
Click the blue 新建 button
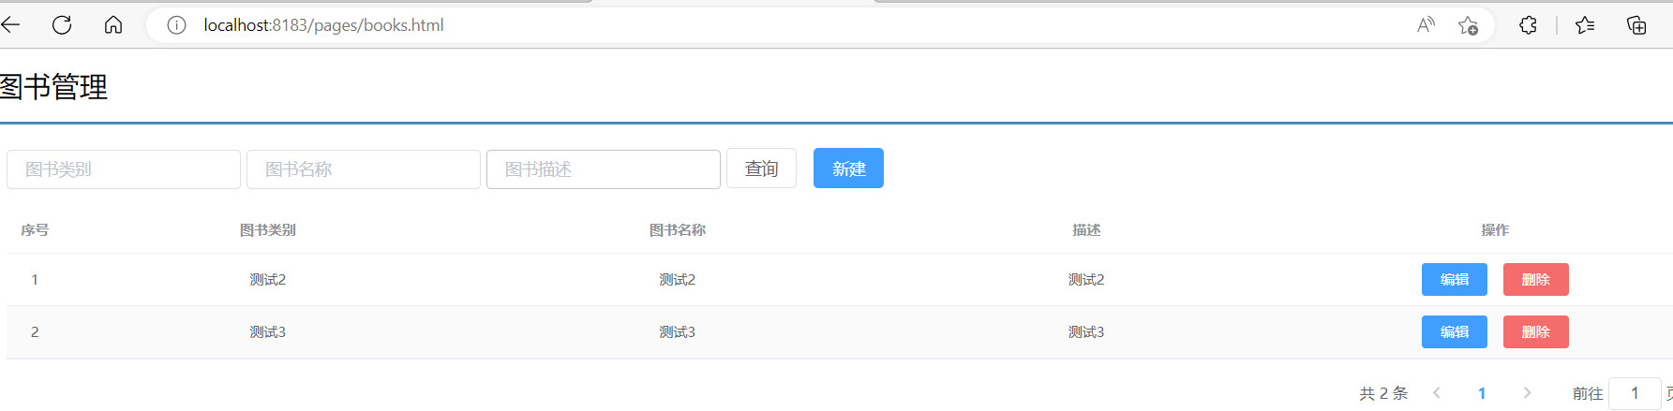[848, 169]
